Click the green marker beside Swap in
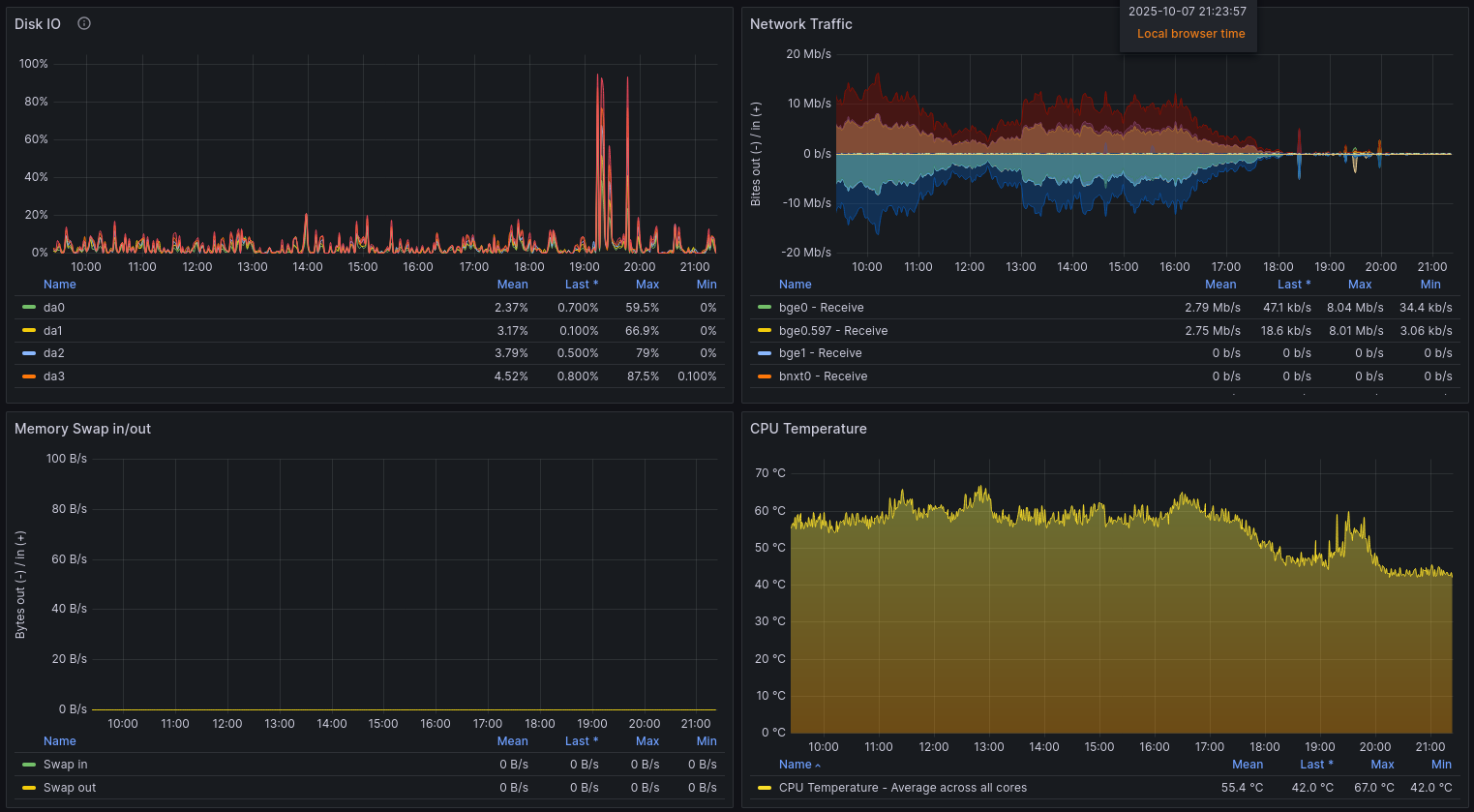1474x812 pixels. coord(26,764)
